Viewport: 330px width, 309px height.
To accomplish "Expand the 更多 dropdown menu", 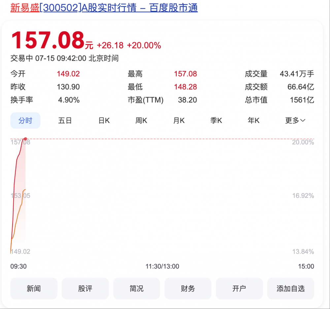I will point(295,120).
